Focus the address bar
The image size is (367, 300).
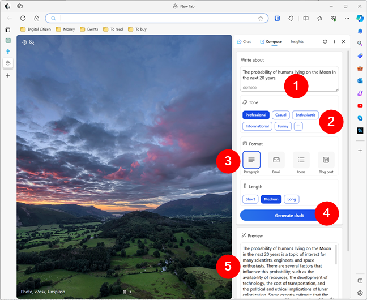pyautogui.click(x=156, y=18)
